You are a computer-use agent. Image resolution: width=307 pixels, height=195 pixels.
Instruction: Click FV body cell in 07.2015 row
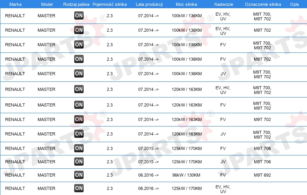(x=223, y=148)
